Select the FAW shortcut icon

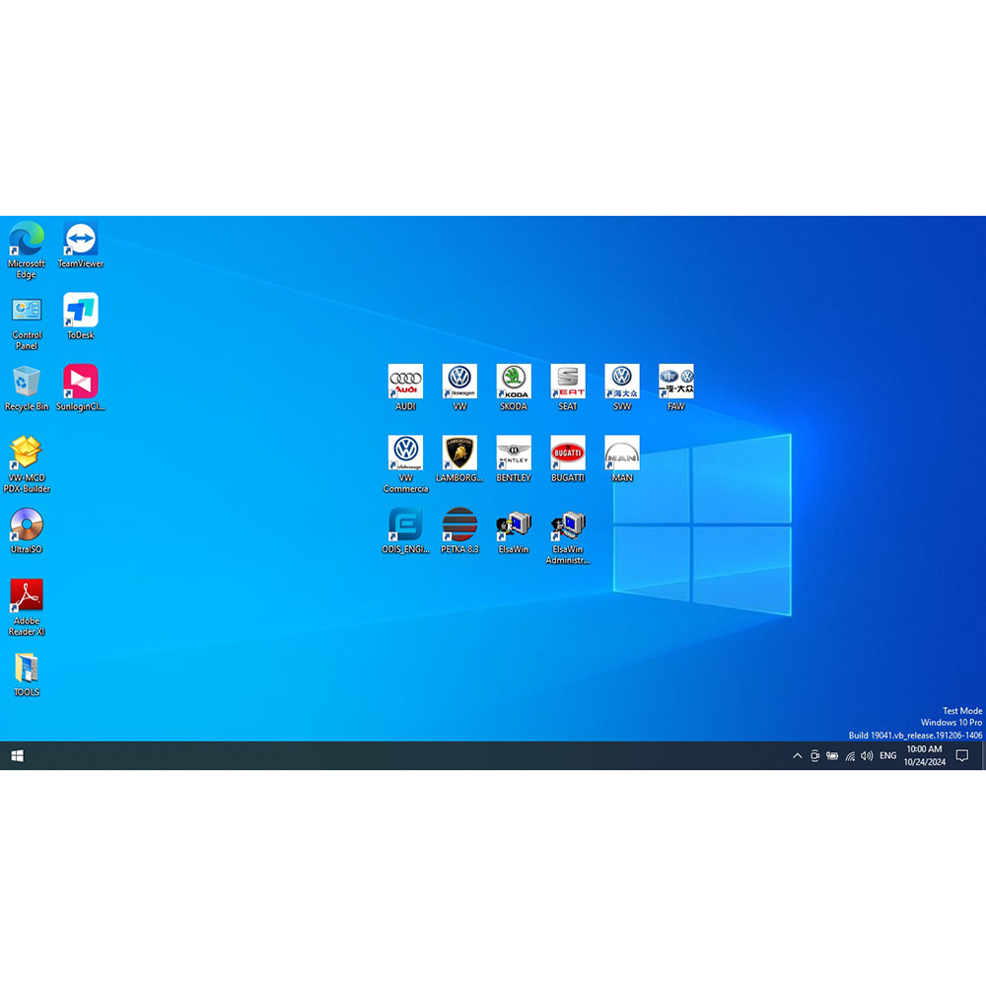coord(676,387)
